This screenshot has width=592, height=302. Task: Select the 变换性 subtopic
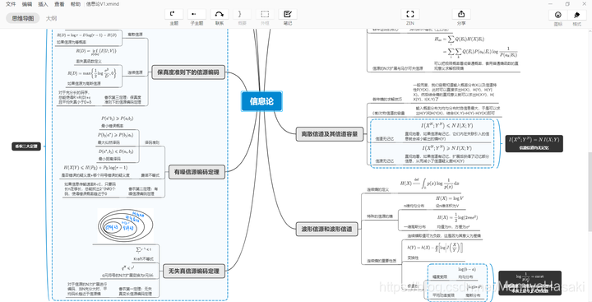click(x=413, y=258)
